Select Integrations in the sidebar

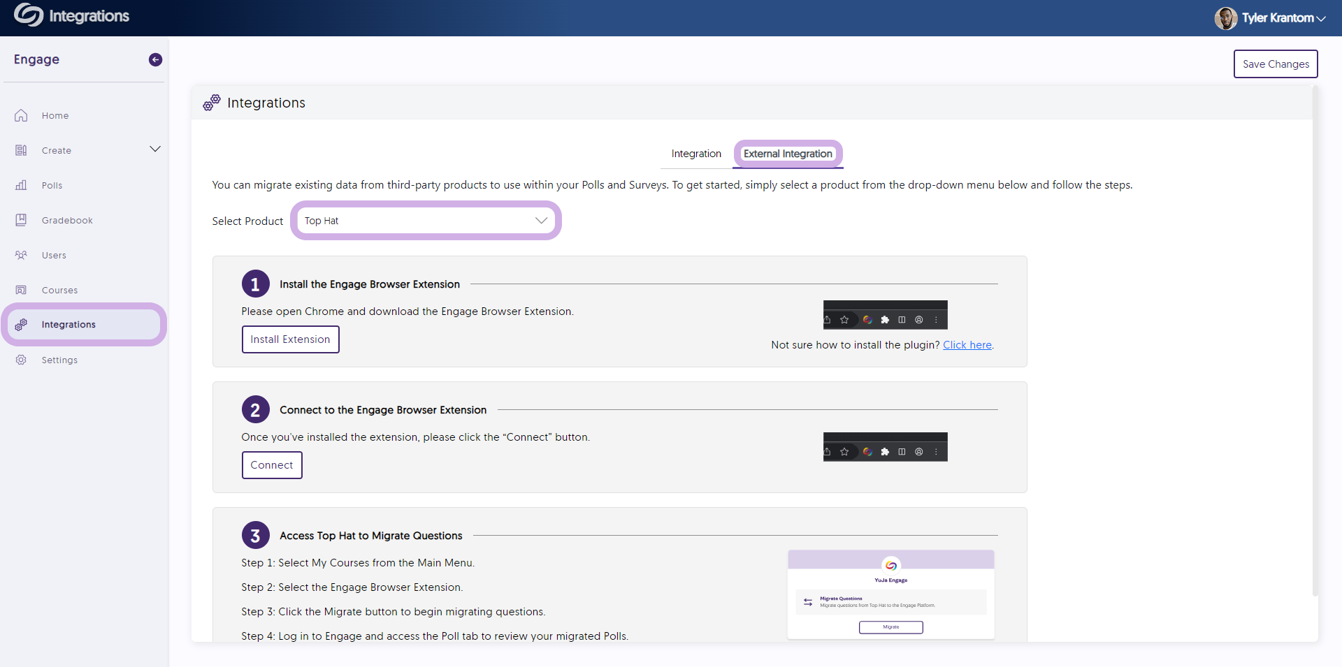coord(84,325)
